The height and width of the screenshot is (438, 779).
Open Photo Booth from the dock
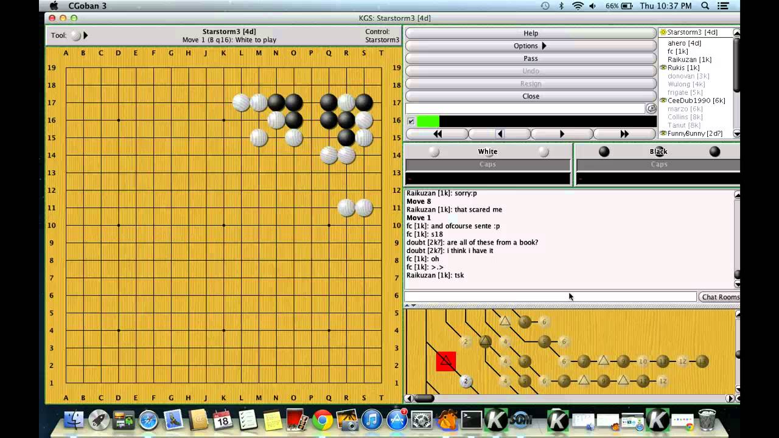[x=298, y=420]
